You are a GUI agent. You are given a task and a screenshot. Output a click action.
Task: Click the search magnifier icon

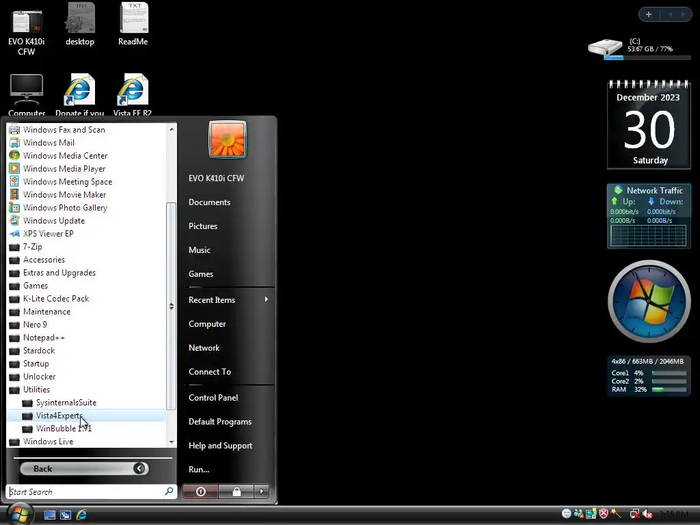coord(170,492)
